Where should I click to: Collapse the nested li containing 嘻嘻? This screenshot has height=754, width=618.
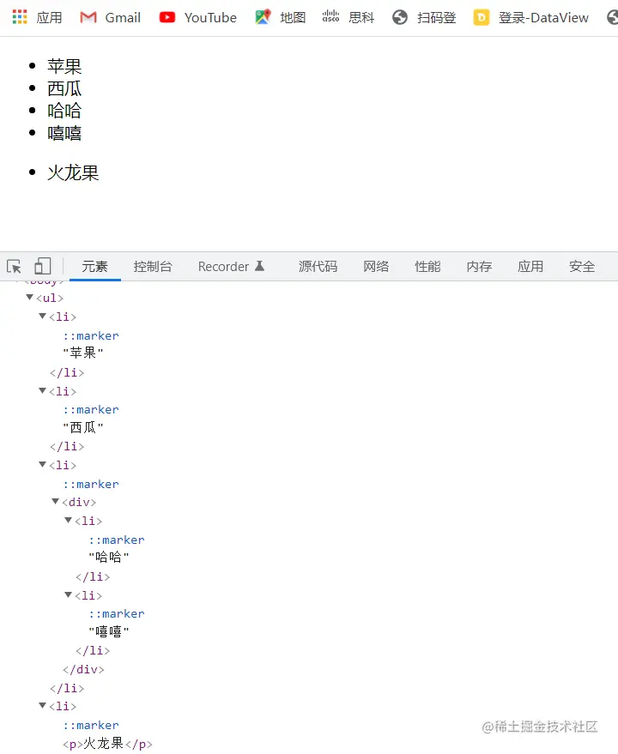click(x=69, y=594)
